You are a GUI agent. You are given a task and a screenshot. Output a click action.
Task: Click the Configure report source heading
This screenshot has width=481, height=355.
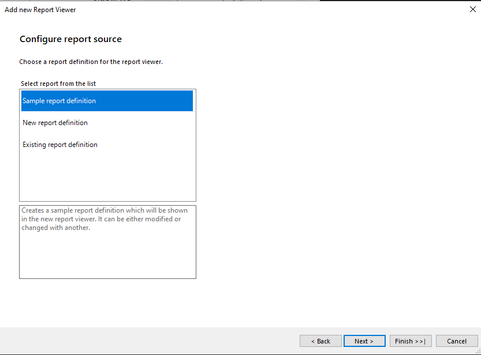70,39
